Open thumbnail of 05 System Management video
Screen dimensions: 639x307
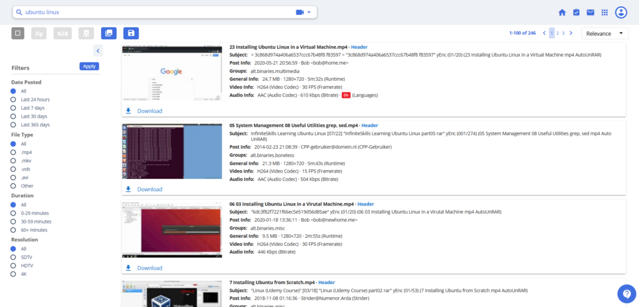click(x=172, y=151)
